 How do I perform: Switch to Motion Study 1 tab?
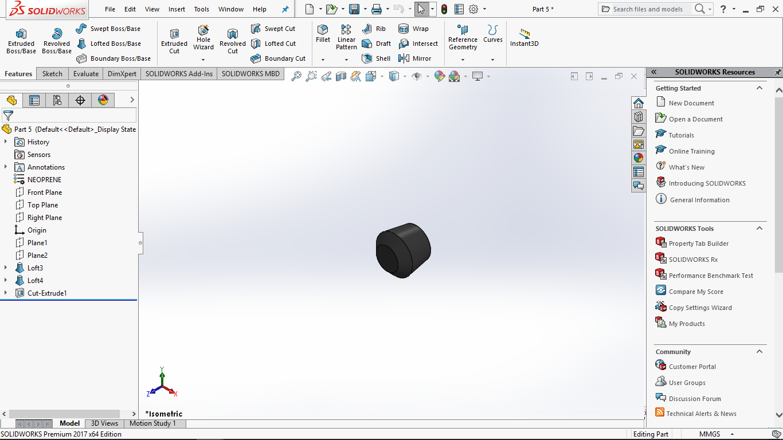pyautogui.click(x=152, y=423)
